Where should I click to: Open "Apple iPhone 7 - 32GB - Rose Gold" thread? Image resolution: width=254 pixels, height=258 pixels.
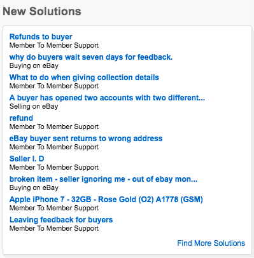(x=106, y=200)
